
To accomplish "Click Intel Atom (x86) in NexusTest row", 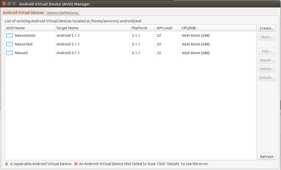I will (x=196, y=44).
